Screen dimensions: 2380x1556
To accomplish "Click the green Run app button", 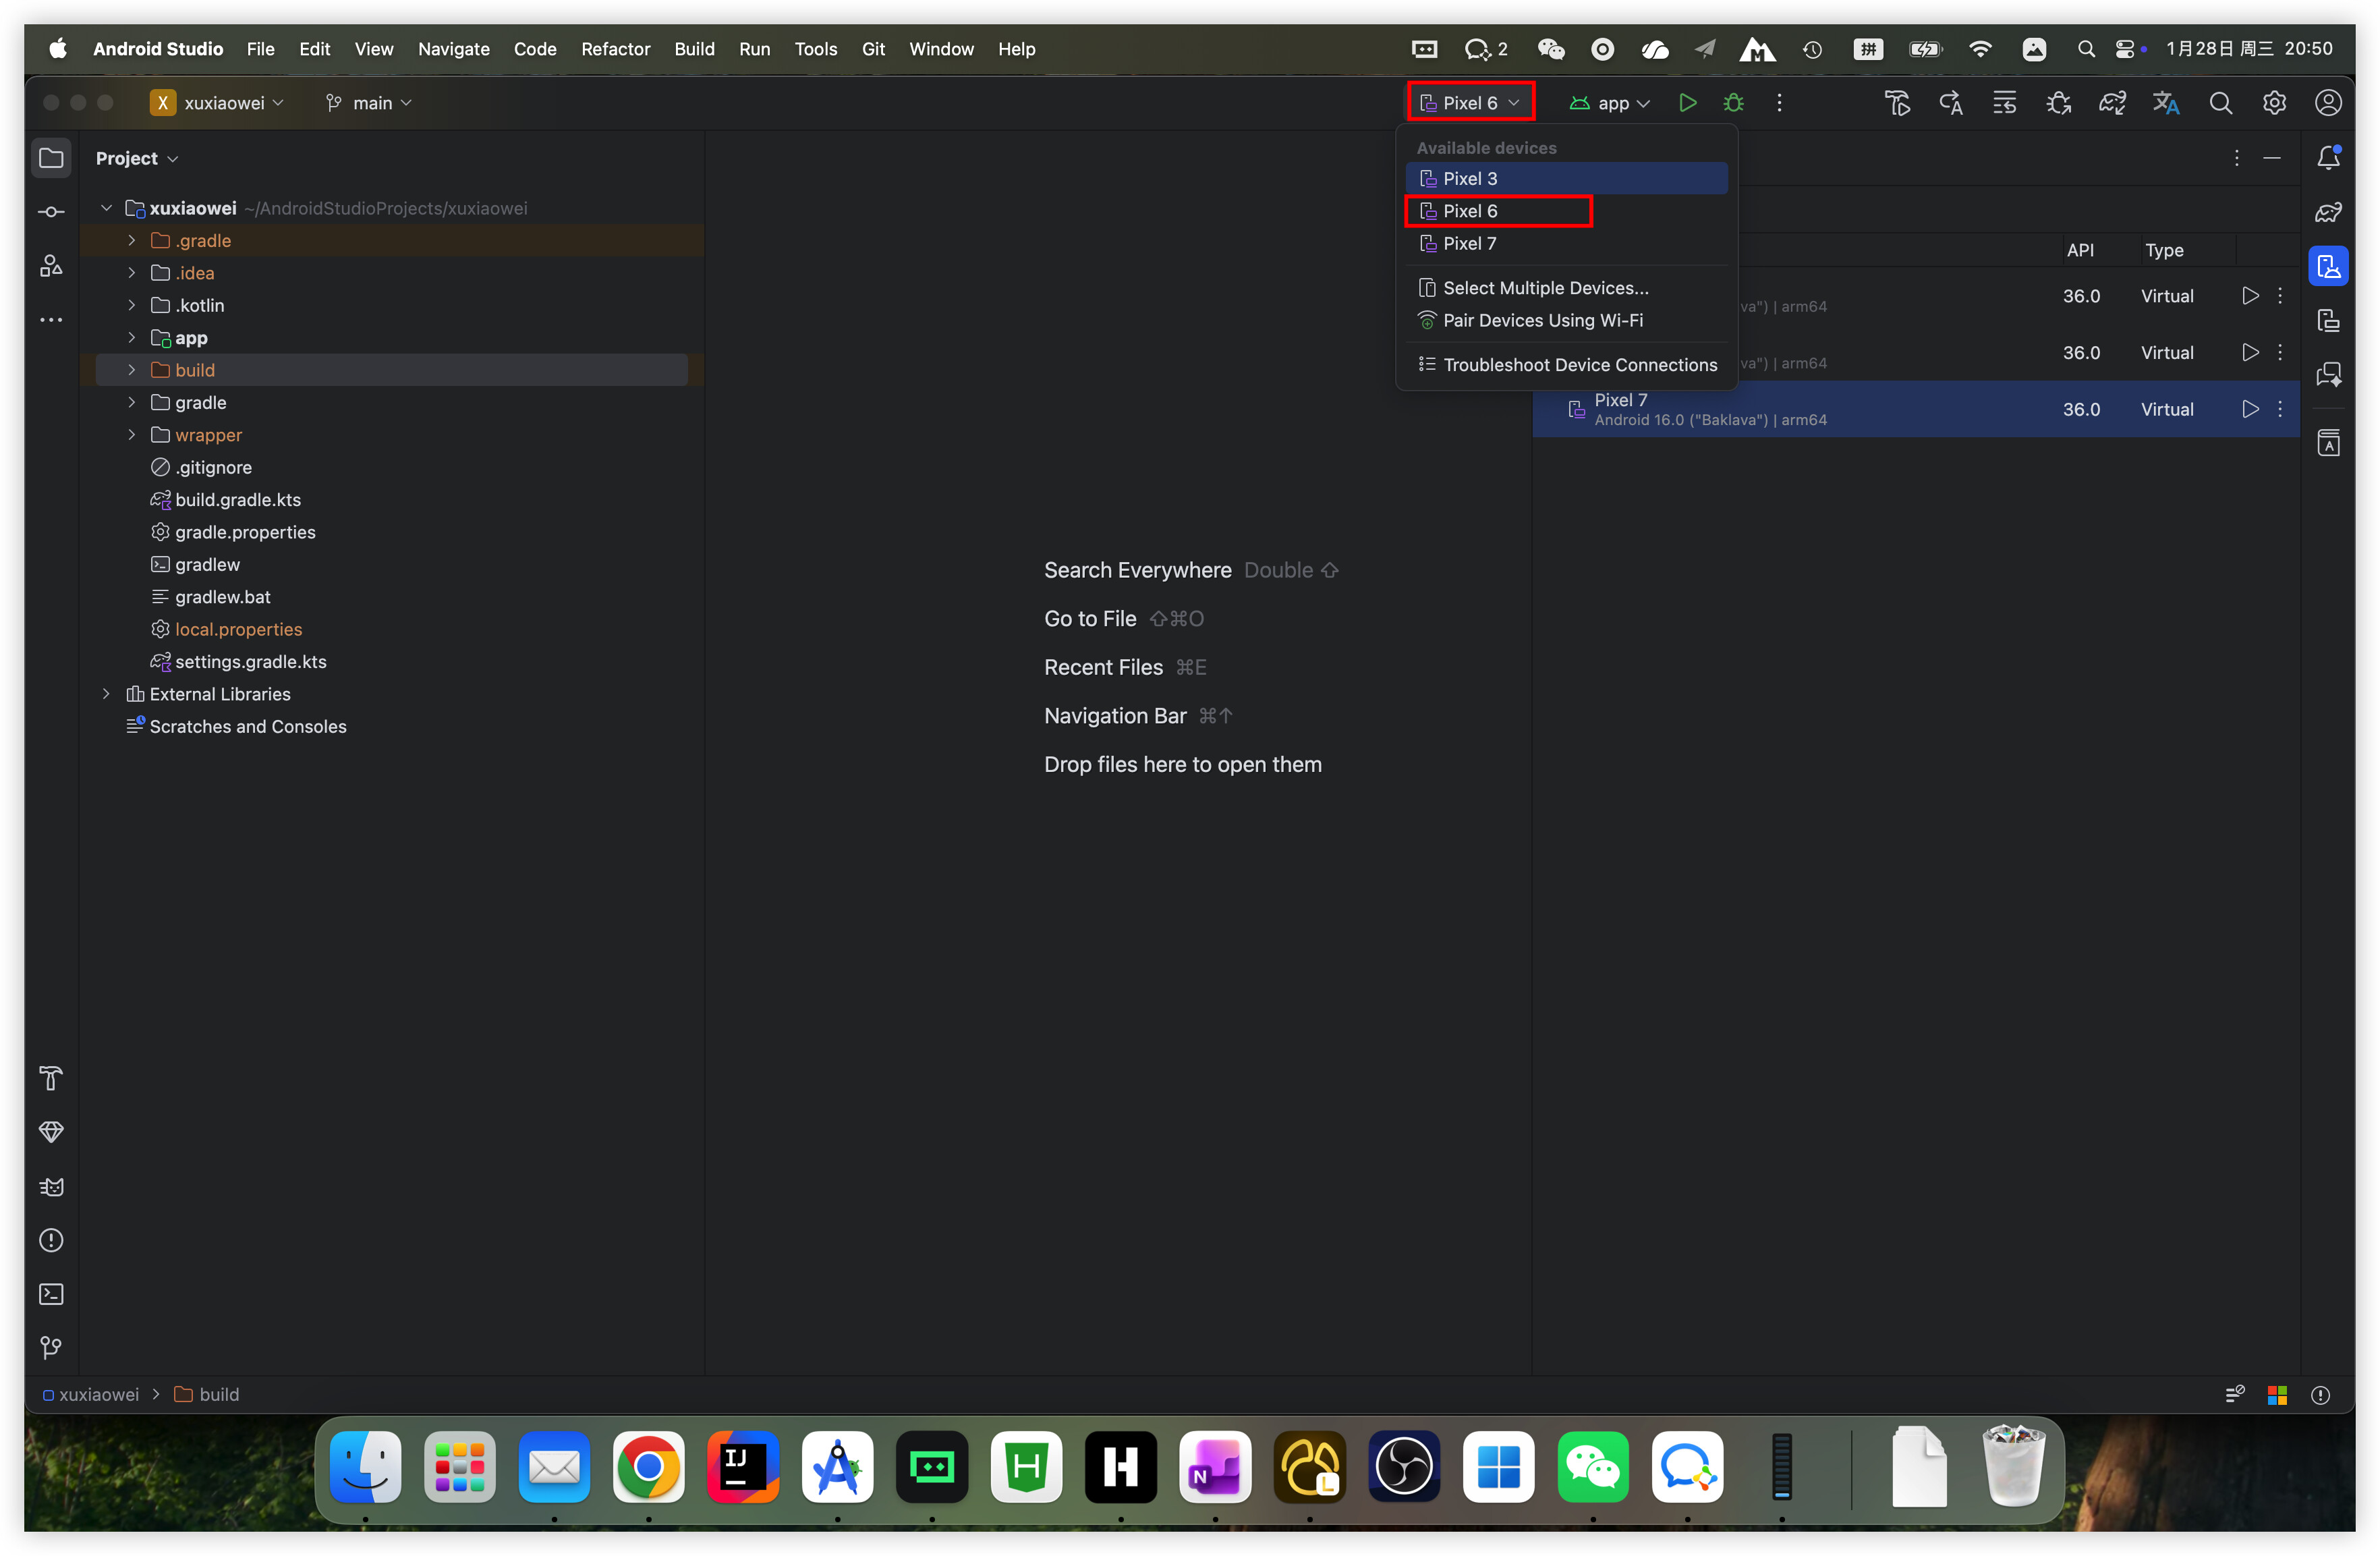I will (x=1687, y=103).
